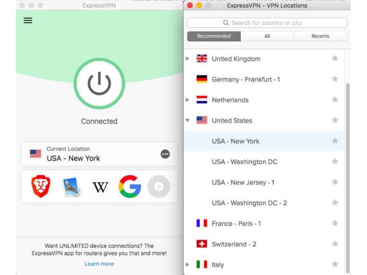Image resolution: width=367 pixels, height=275 pixels.
Task: Expand the Italy locations
Action: [x=188, y=265]
